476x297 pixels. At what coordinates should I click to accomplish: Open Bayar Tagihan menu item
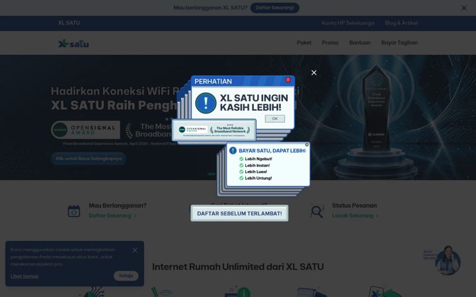pos(399,43)
